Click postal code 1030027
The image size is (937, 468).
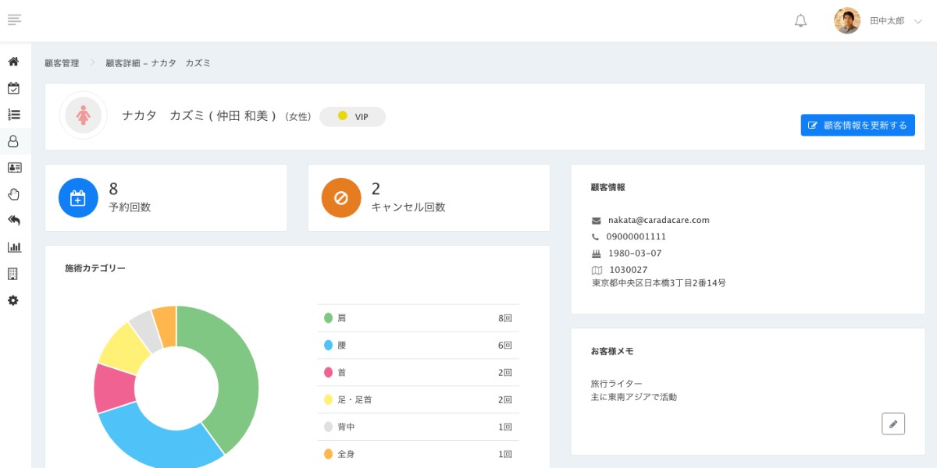(x=629, y=270)
